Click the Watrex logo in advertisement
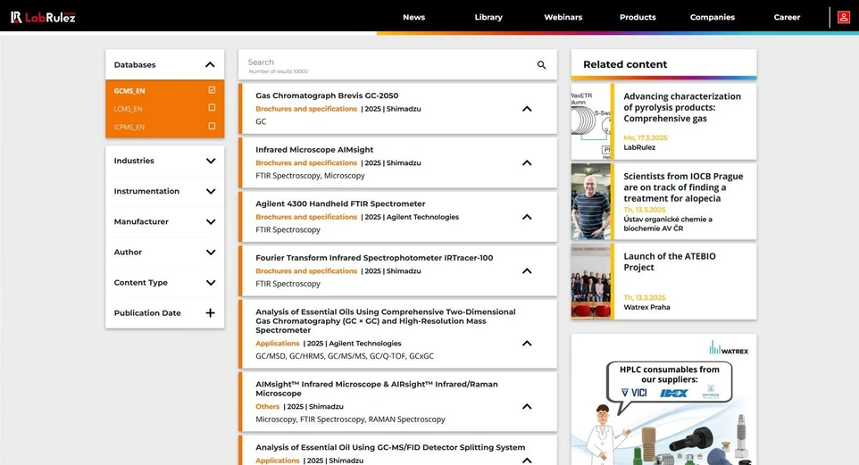 pos(729,348)
